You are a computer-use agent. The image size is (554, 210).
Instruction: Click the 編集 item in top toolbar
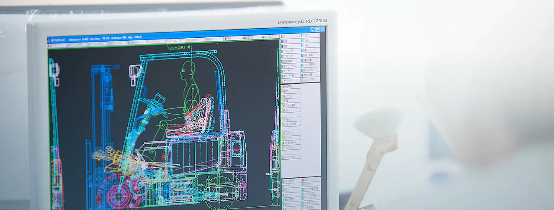[251, 37]
